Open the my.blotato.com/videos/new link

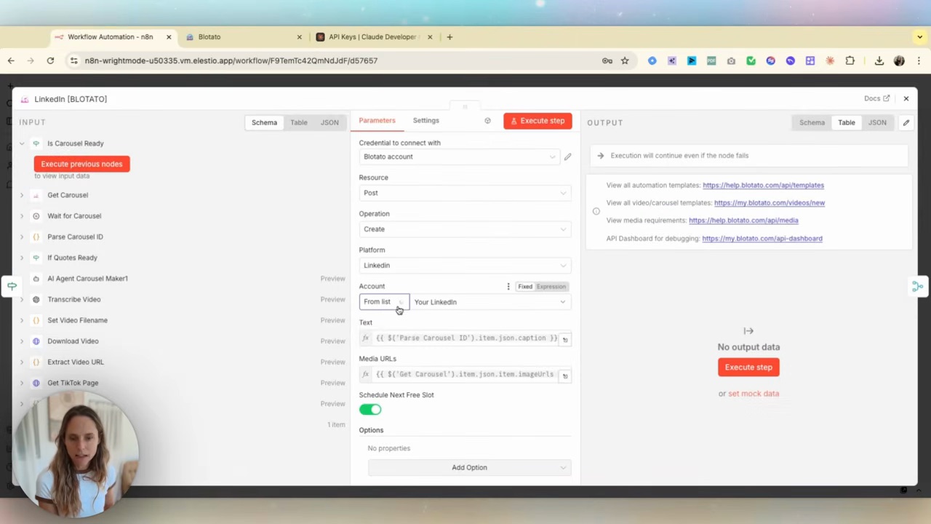click(769, 203)
